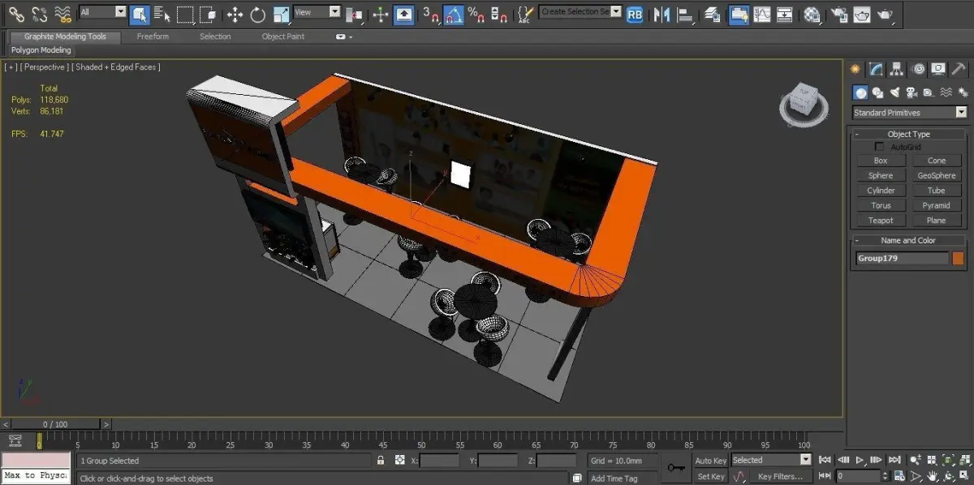Enable the AutoGrid checkbox
974x485 pixels.
coord(879,147)
